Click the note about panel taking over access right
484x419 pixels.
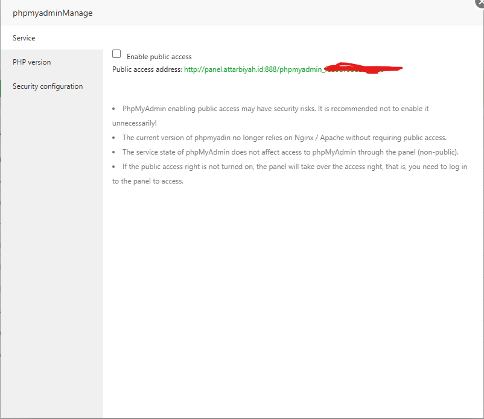290,174
